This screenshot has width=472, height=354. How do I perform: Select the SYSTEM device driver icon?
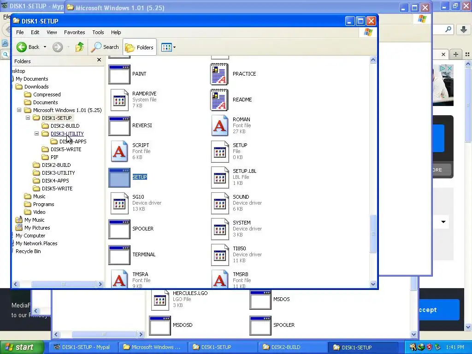[219, 229]
